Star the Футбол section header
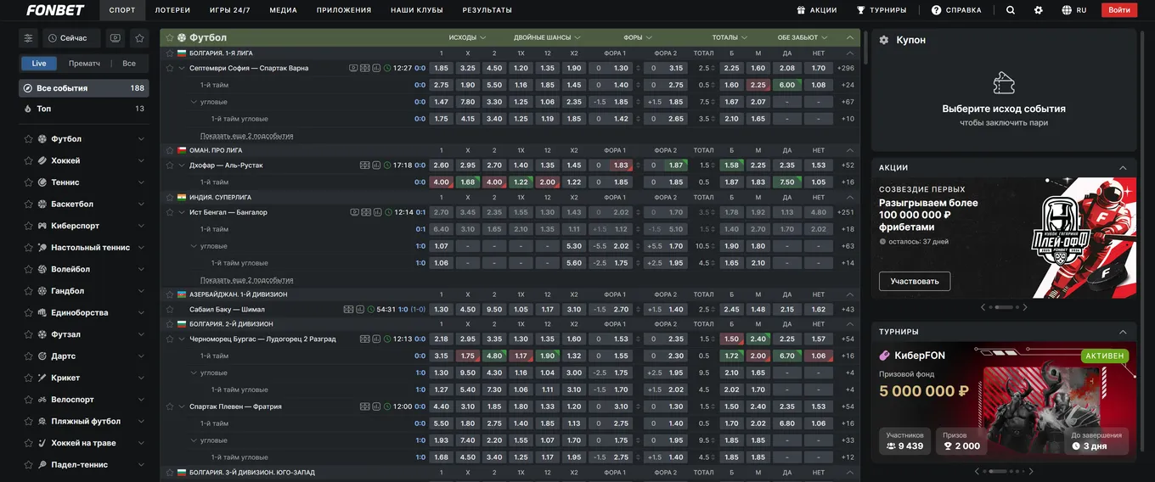Viewport: 1155px width, 482px height. tap(170, 37)
